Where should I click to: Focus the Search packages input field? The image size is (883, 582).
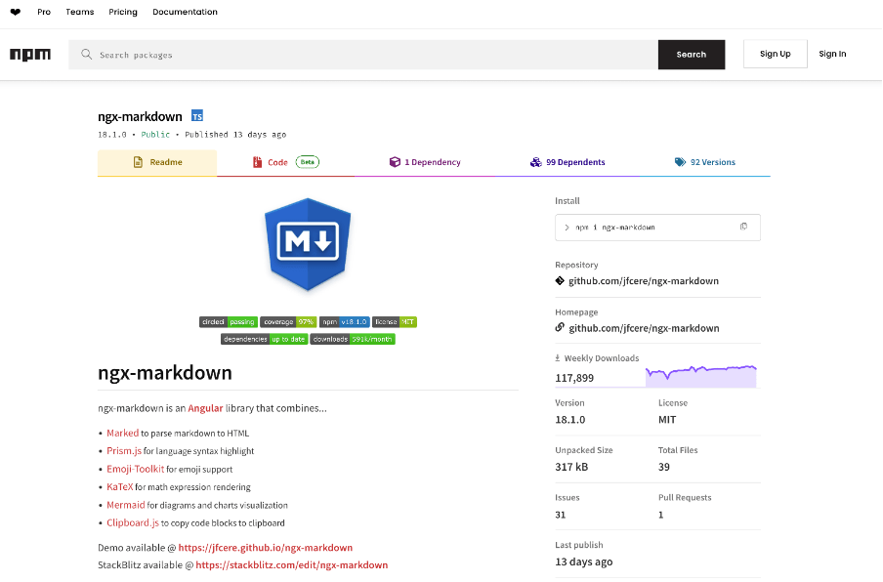(x=363, y=55)
